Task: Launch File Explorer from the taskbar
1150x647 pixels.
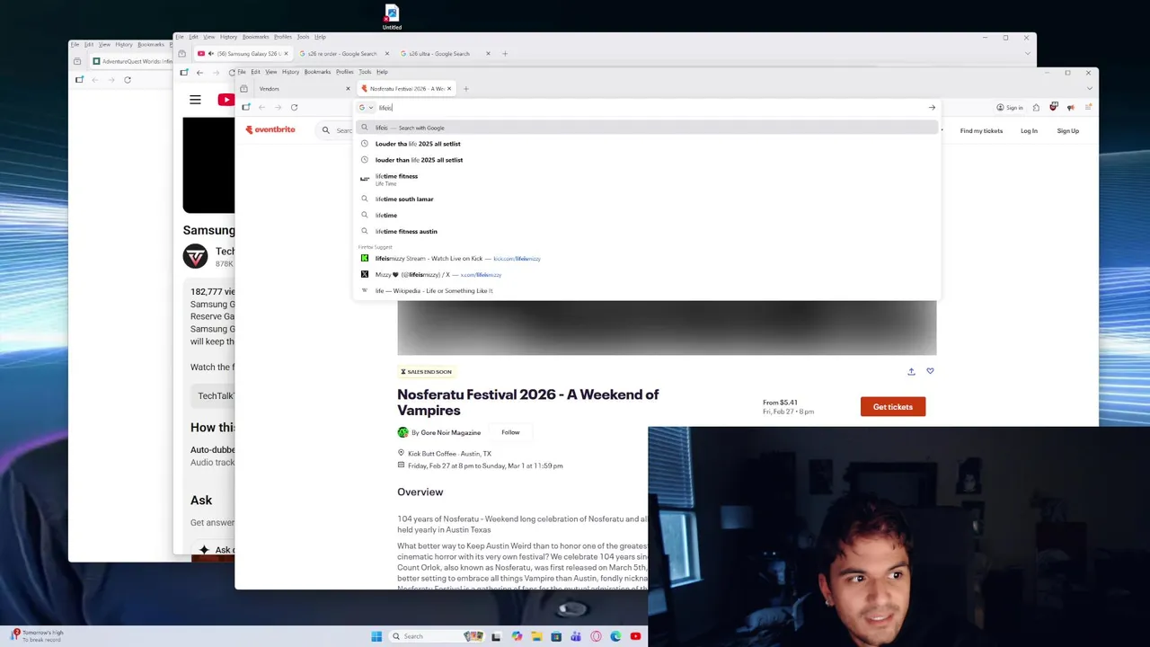Action: pyautogui.click(x=536, y=636)
